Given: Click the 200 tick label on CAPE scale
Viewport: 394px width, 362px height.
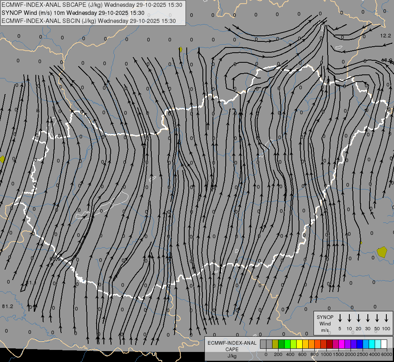Looking at the screenshot, I should coord(278,354).
